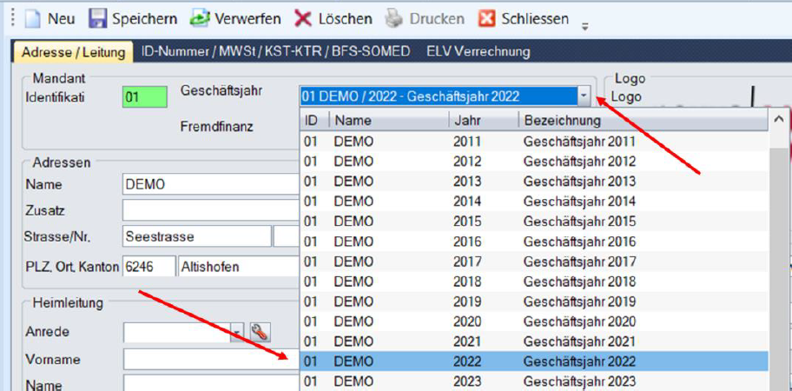Sort list by Name column header
The height and width of the screenshot is (391, 792).
tap(389, 121)
